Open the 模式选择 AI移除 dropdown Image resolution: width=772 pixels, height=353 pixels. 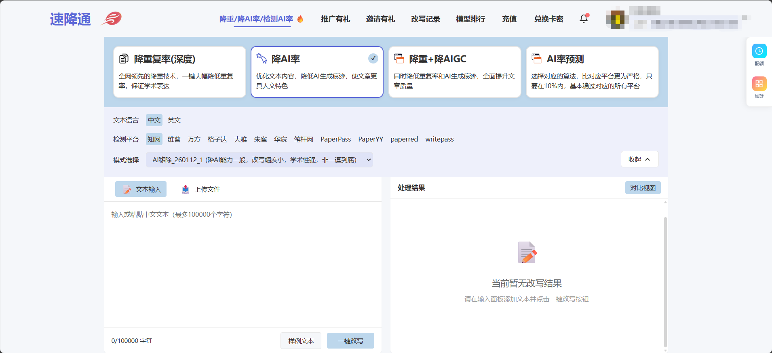[259, 160]
